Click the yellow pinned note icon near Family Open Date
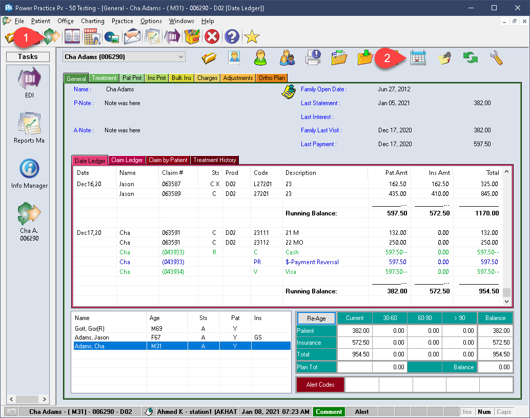The width and height of the screenshot is (530, 418). (289, 92)
